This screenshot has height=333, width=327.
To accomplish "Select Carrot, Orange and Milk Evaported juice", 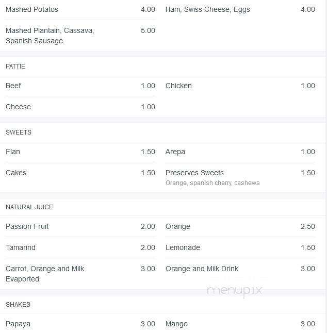I will click(45, 274).
